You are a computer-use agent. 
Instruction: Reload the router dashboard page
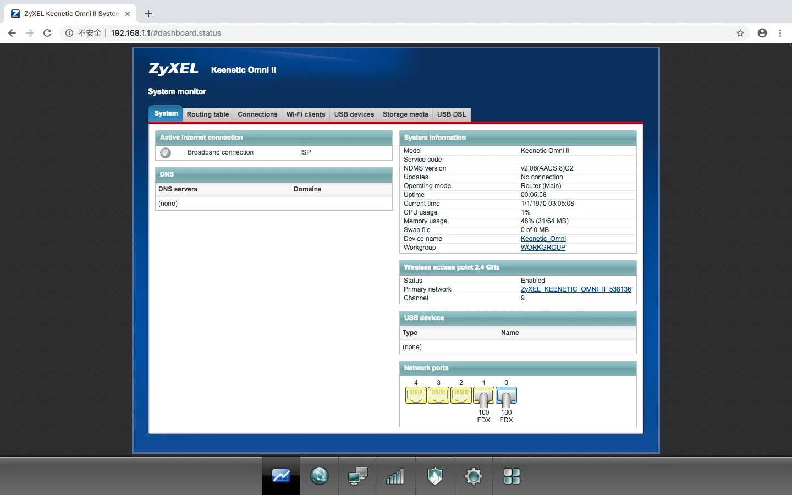(x=47, y=33)
